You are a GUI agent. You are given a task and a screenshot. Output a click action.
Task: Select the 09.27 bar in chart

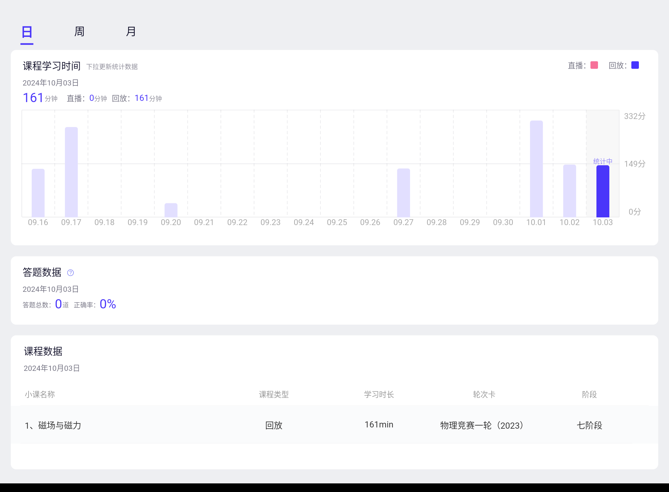coord(403,193)
